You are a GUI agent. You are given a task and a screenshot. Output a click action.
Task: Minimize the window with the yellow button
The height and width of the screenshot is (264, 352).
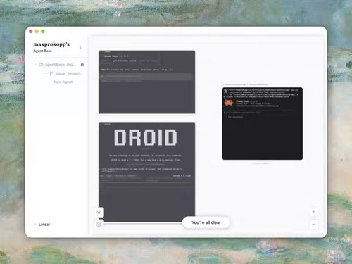click(37, 32)
